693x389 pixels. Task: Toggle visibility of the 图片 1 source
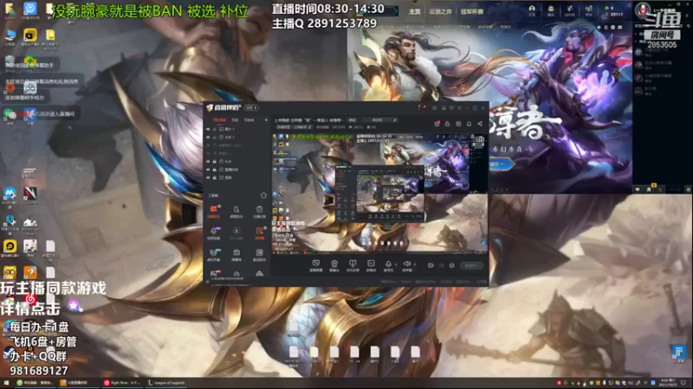208,130
